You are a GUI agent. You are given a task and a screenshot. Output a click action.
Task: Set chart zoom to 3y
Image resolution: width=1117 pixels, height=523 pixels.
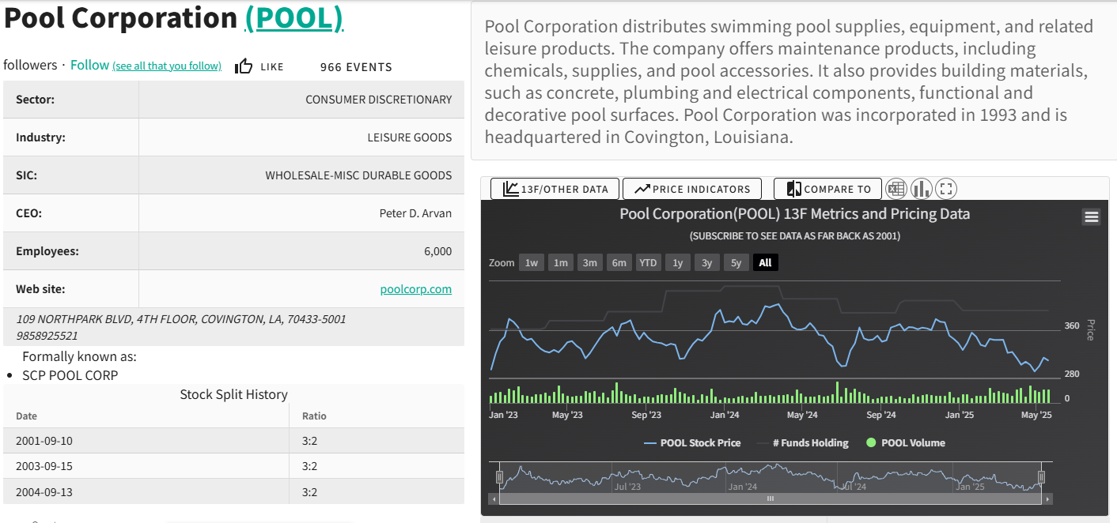pos(707,263)
